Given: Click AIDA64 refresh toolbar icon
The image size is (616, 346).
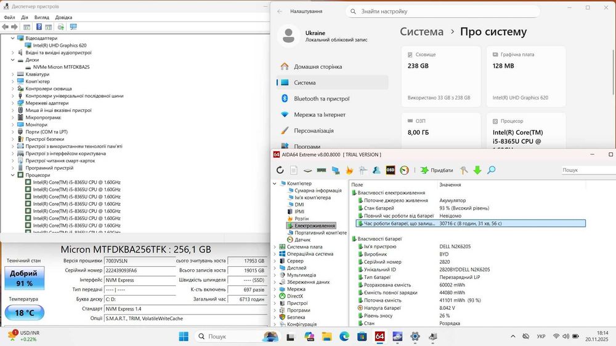Looking at the screenshot, I should click(280, 170).
